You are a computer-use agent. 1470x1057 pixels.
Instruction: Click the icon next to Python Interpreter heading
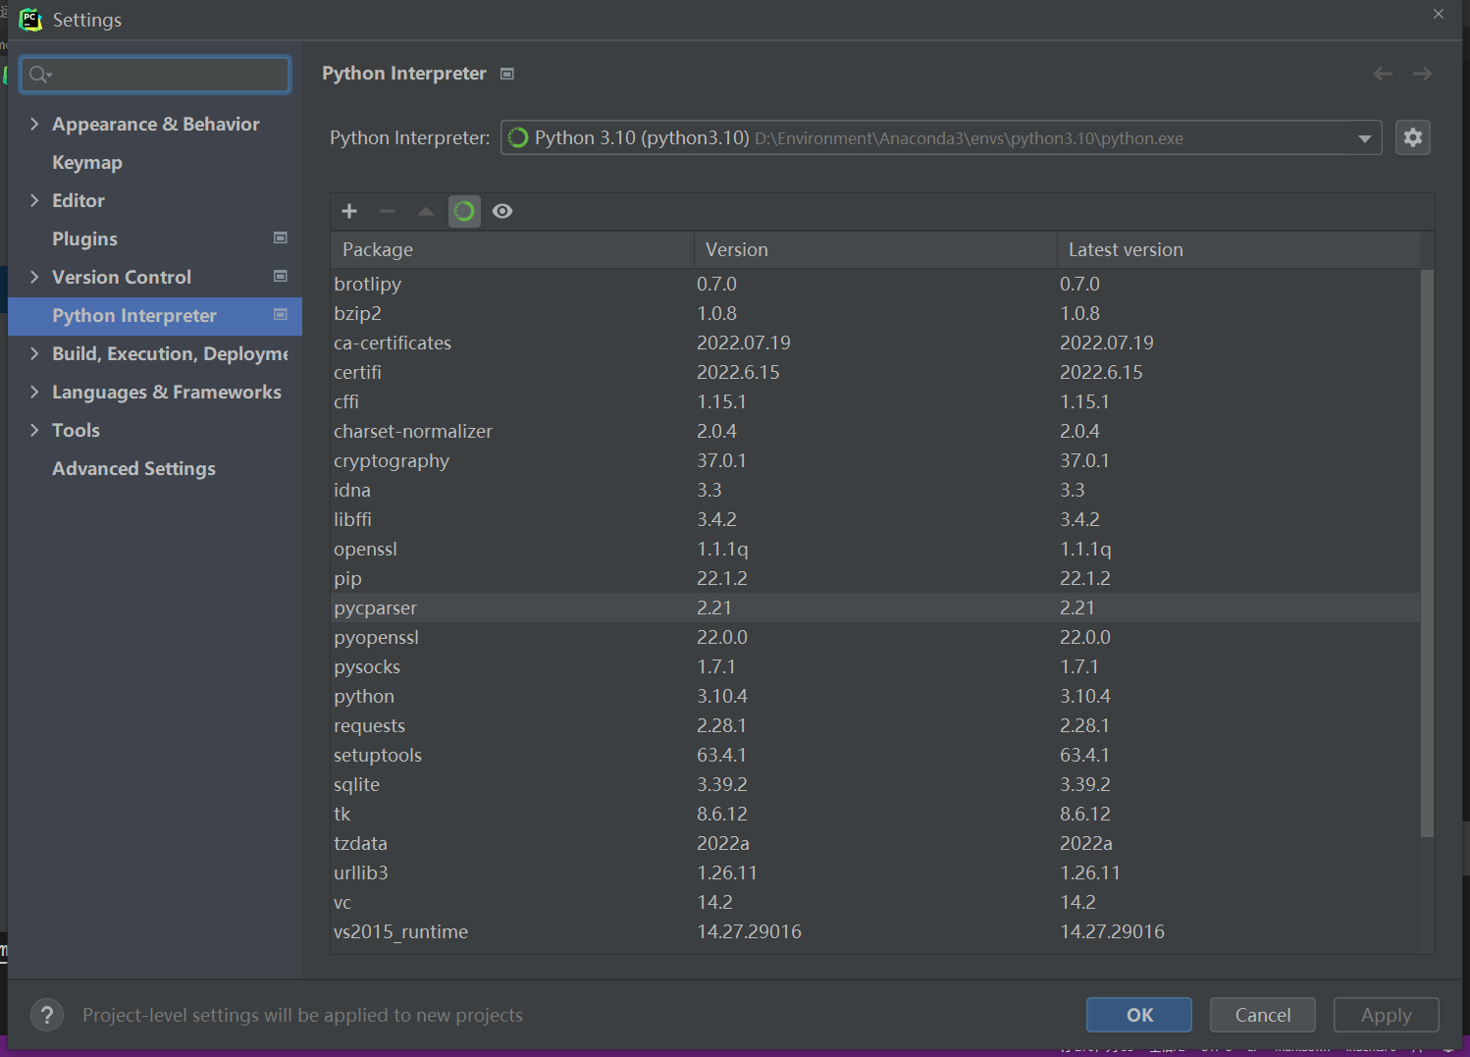pos(507,74)
